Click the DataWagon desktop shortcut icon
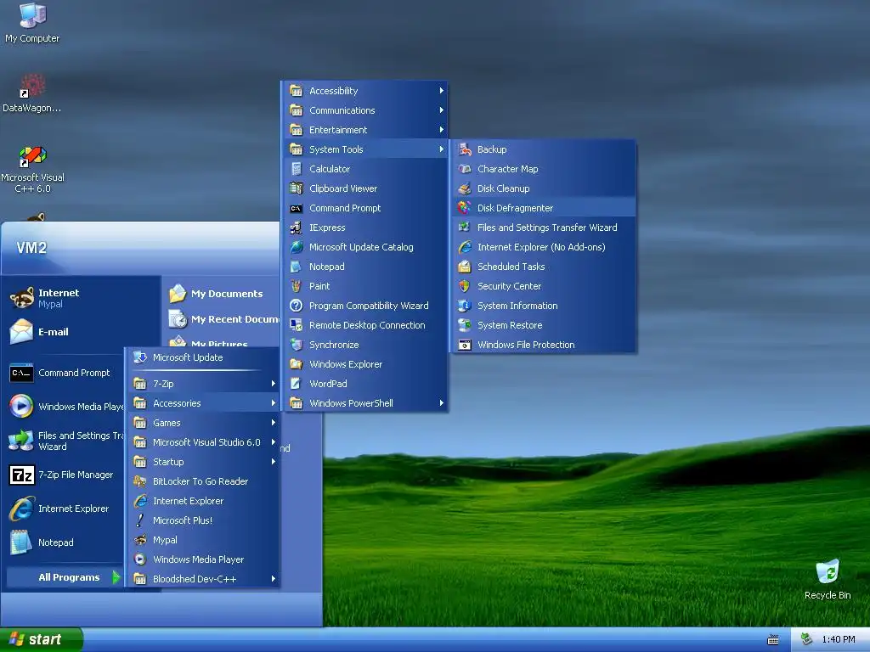Screen dimensions: 870x652 pos(32,86)
